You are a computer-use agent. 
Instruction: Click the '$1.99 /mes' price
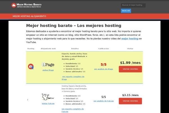pos(130,63)
